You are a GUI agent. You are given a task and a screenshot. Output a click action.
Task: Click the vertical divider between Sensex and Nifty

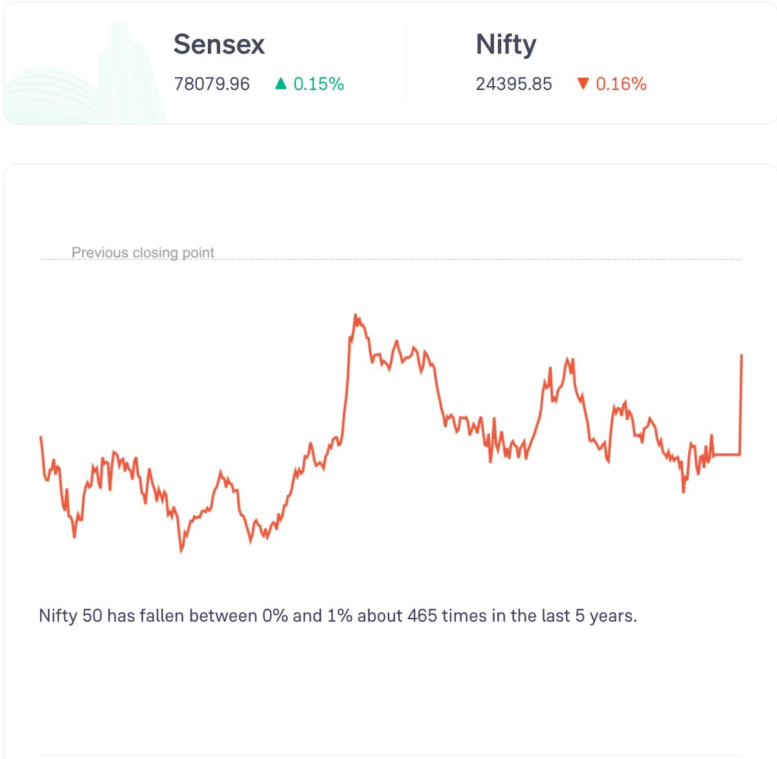pos(406,62)
